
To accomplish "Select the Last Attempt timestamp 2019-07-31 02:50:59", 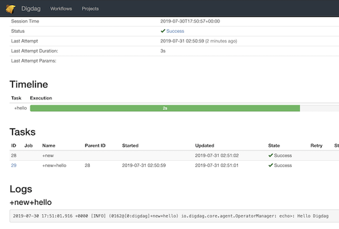I will [x=182, y=41].
